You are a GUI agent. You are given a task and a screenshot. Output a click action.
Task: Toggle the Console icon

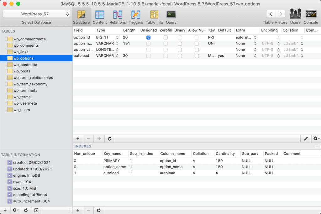tap(311, 17)
